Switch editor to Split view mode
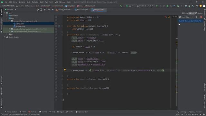The image size is (206, 116). (192, 13)
